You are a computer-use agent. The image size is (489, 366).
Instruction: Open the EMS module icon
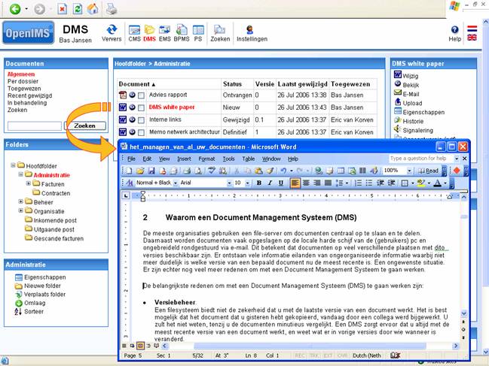(165, 33)
